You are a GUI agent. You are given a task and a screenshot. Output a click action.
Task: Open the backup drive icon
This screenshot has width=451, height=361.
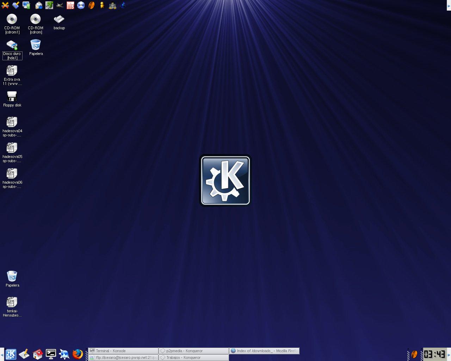59,22
